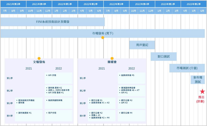Click the 用戶登記 task bar

click(x=142, y=45)
